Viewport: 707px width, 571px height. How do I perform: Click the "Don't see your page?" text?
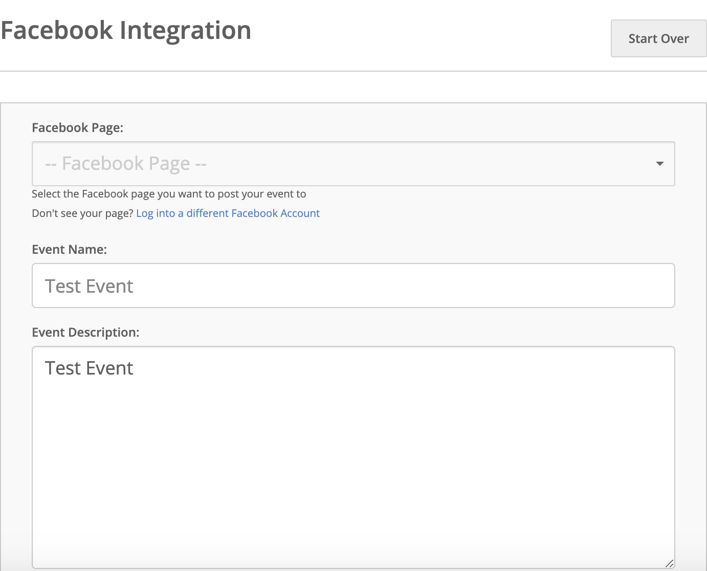pos(82,213)
